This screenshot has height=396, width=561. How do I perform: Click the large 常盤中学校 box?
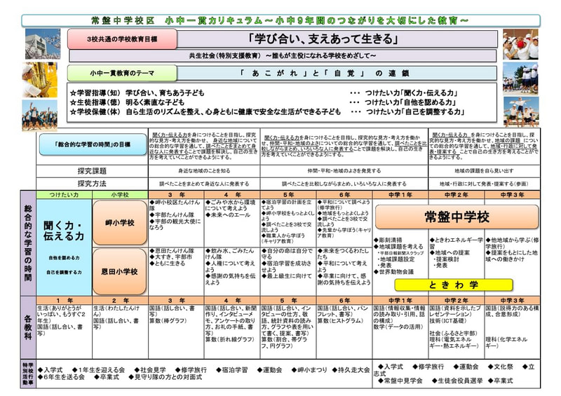(x=457, y=217)
